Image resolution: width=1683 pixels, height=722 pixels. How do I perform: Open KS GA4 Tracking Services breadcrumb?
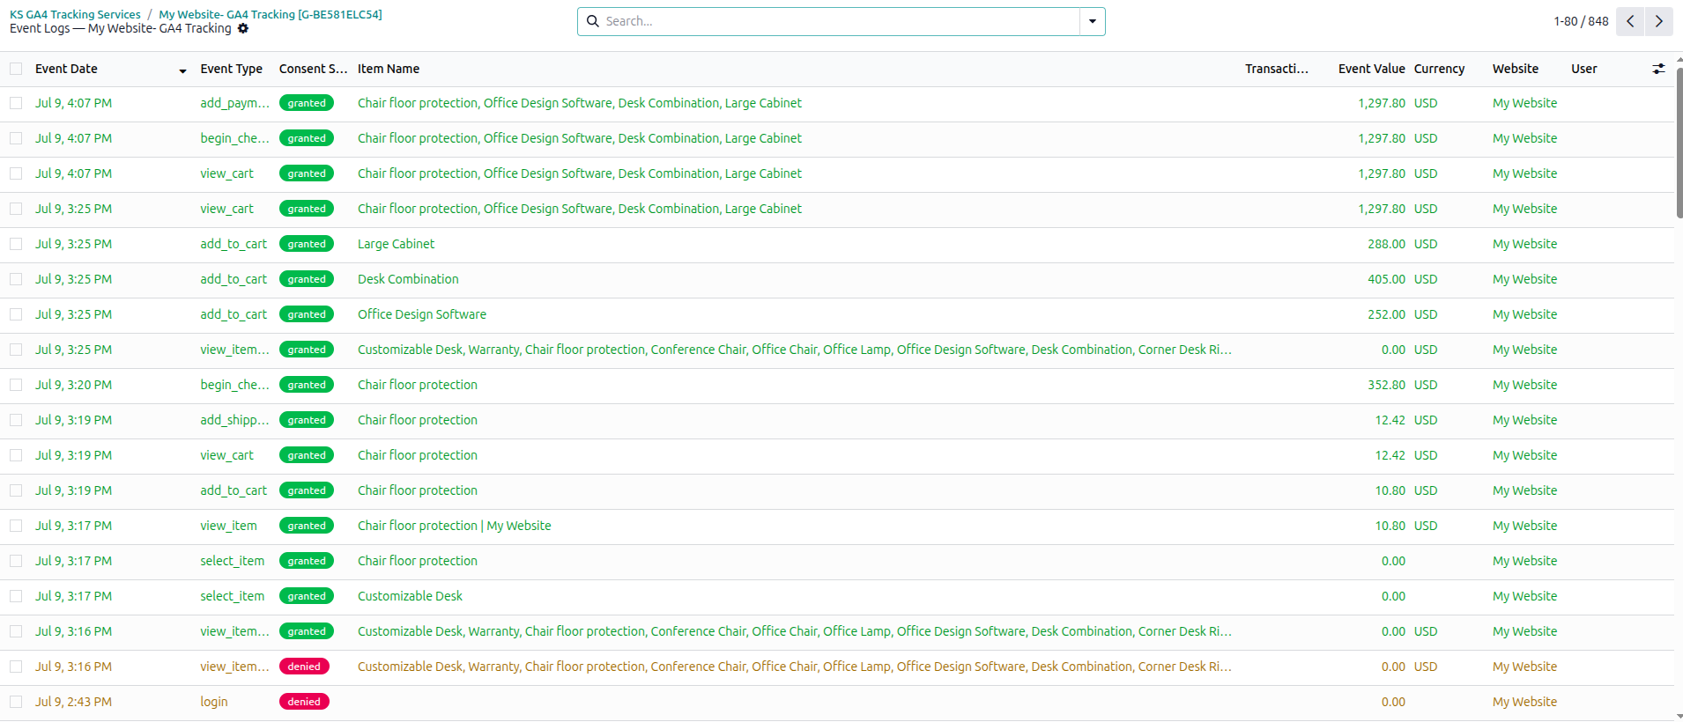pyautogui.click(x=75, y=14)
